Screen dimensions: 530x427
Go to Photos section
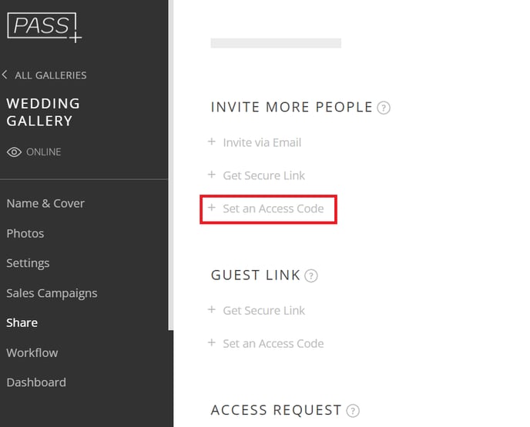click(x=25, y=234)
